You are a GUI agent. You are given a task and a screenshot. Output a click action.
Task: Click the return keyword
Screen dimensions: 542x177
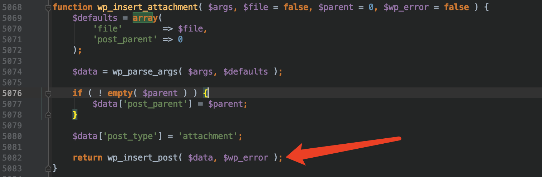click(x=87, y=158)
